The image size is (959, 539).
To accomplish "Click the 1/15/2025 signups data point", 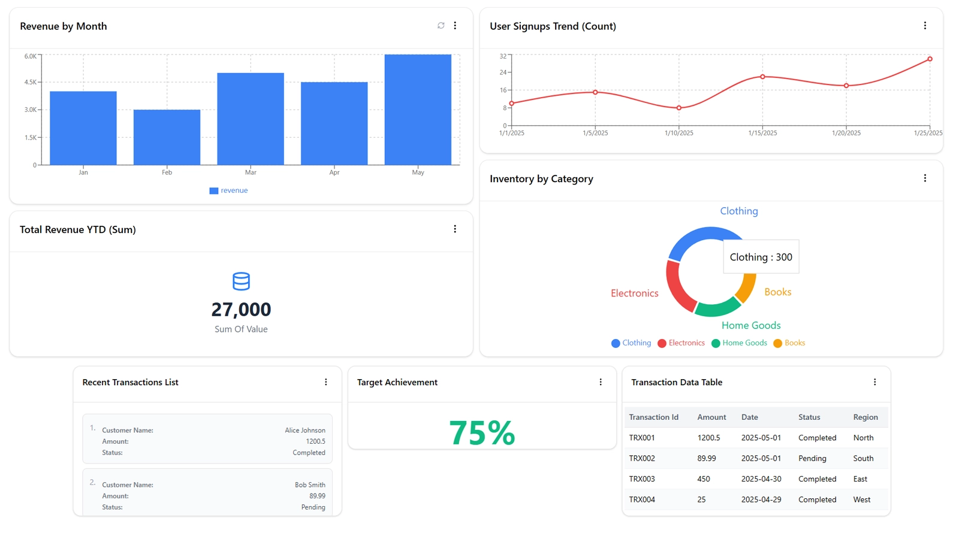I will click(x=762, y=77).
